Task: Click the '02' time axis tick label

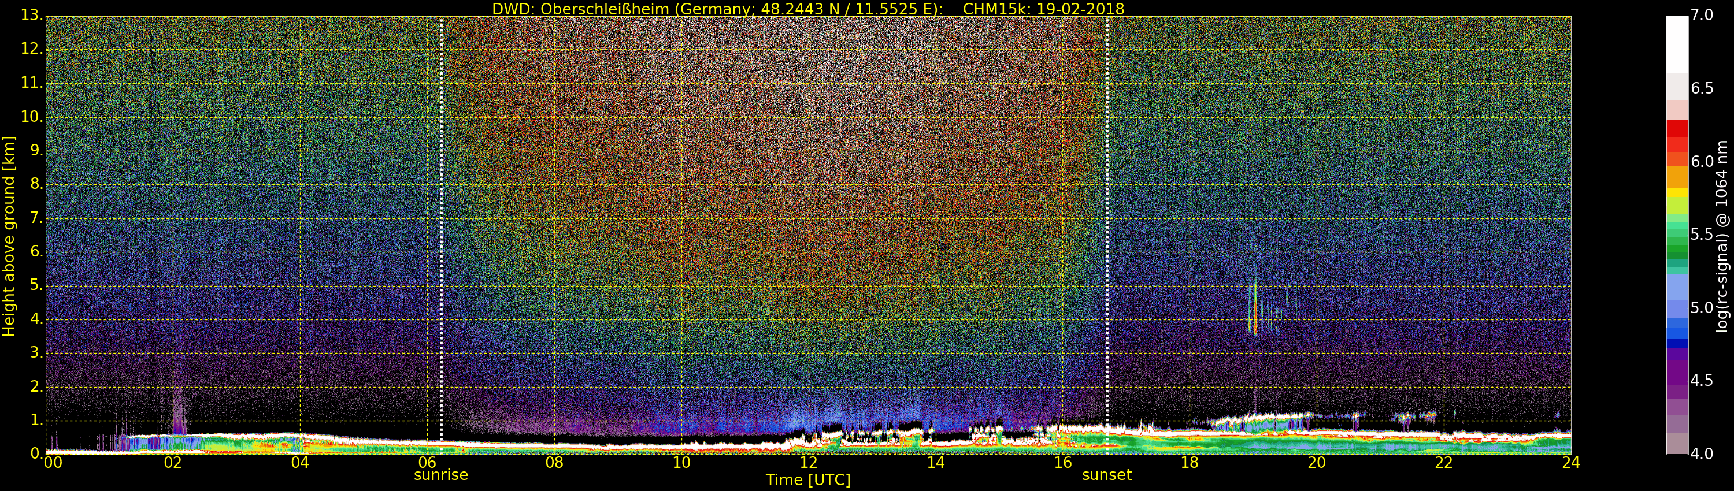Action: pos(173,463)
